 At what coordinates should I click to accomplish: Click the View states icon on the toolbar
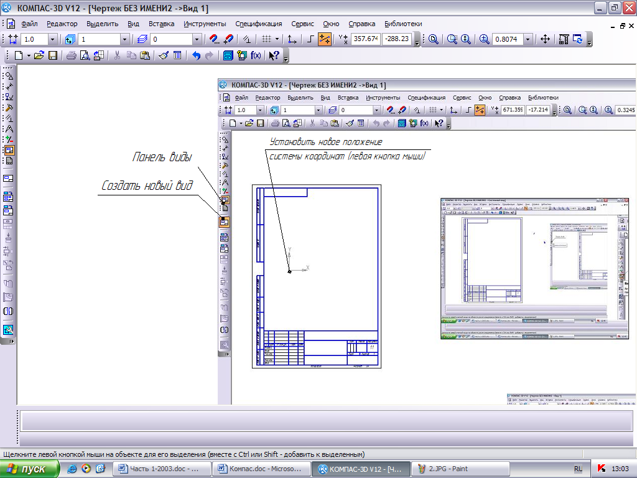pyautogui.click(x=70, y=39)
